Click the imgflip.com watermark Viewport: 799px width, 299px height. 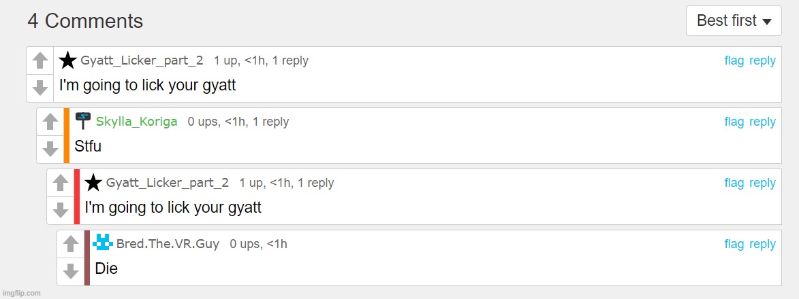click(x=22, y=294)
